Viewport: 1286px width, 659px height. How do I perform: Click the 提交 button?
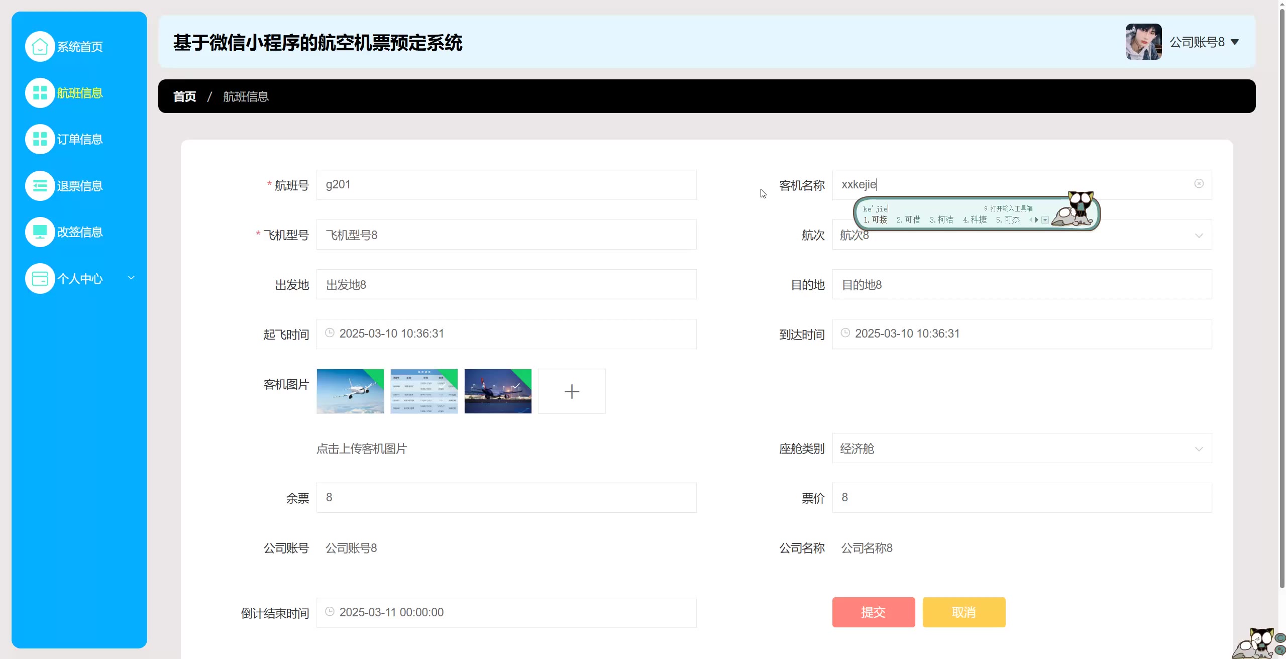pyautogui.click(x=873, y=612)
